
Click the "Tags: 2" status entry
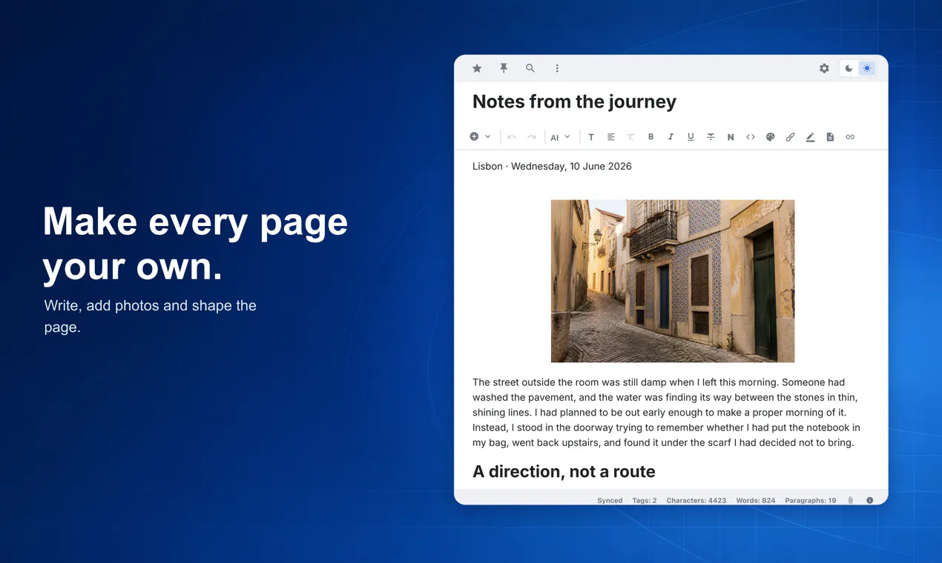point(645,501)
